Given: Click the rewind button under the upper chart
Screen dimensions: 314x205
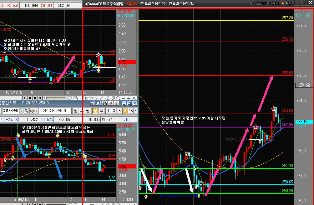Looking at the screenshot, I should (x=30, y=98).
